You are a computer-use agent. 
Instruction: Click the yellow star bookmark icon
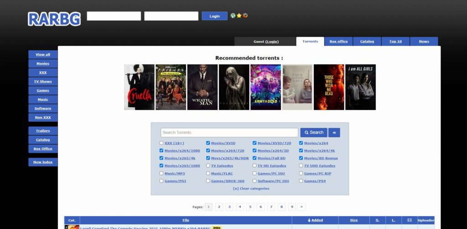[x=239, y=16]
